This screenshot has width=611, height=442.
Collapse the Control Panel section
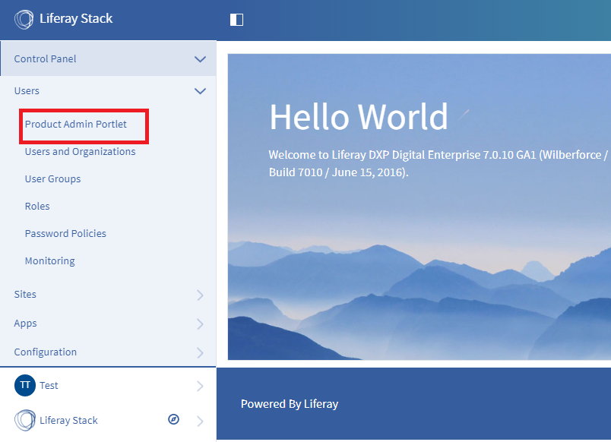200,58
